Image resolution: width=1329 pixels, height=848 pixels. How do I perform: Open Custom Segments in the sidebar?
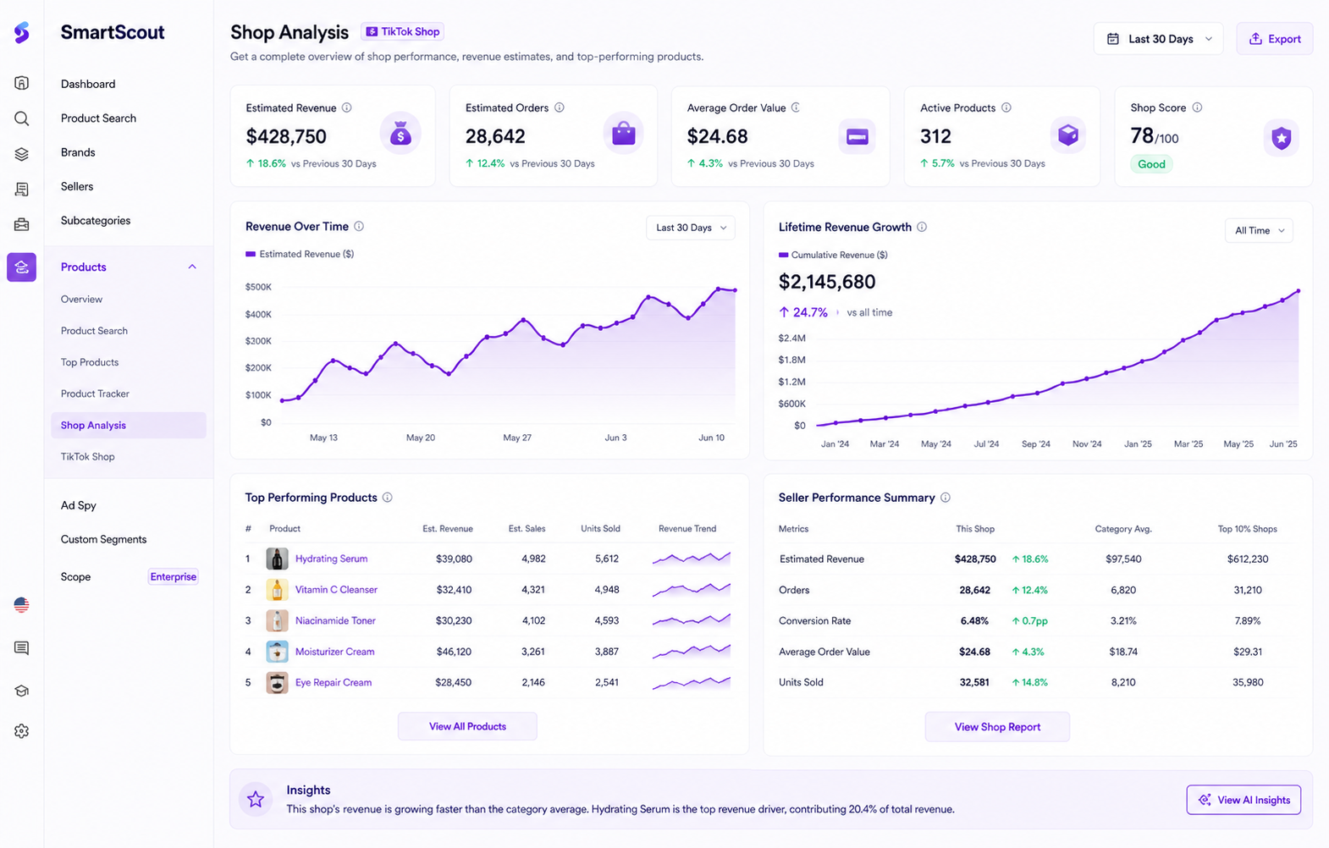coord(103,539)
